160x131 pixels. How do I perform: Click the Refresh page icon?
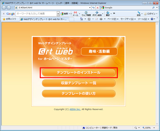point(93,8)
